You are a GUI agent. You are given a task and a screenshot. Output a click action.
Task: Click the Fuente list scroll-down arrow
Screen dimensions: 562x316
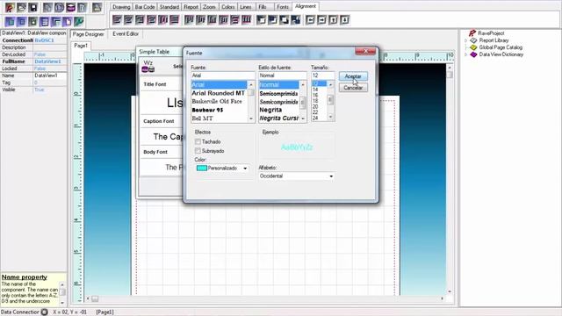coord(251,118)
